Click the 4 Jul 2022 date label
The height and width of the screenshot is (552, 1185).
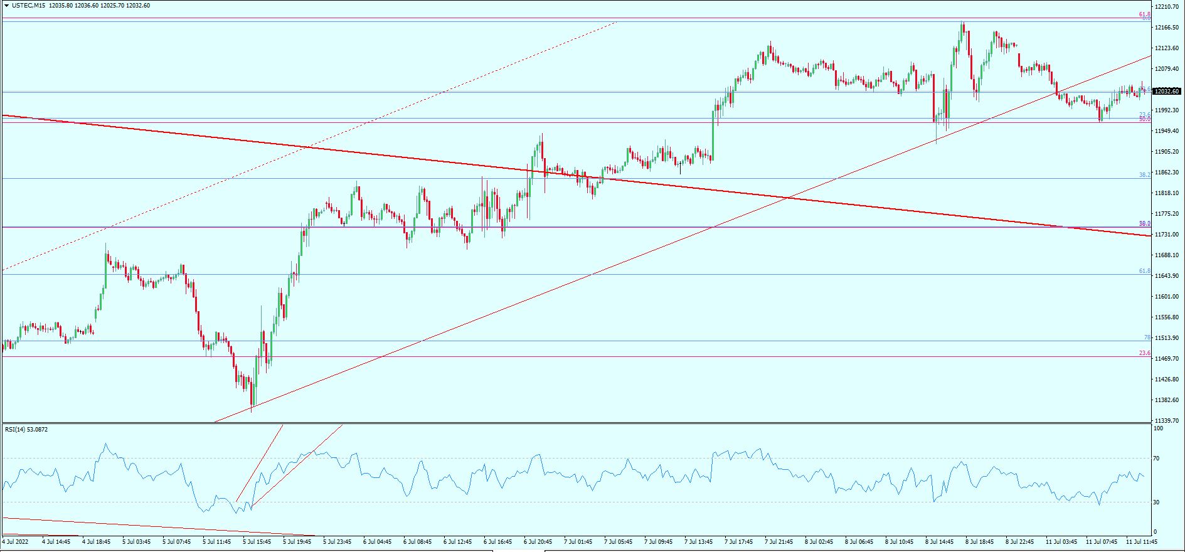(x=16, y=541)
